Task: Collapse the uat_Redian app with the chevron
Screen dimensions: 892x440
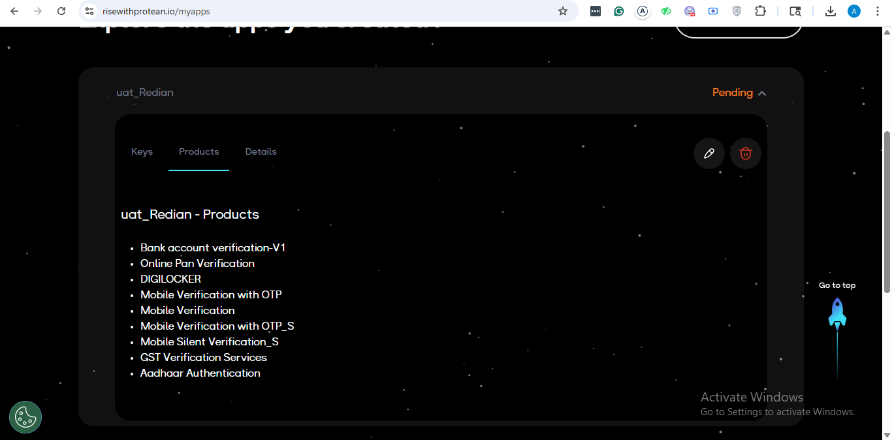Action: [x=762, y=93]
